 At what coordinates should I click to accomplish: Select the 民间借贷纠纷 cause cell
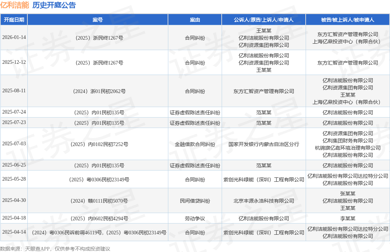(195, 201)
